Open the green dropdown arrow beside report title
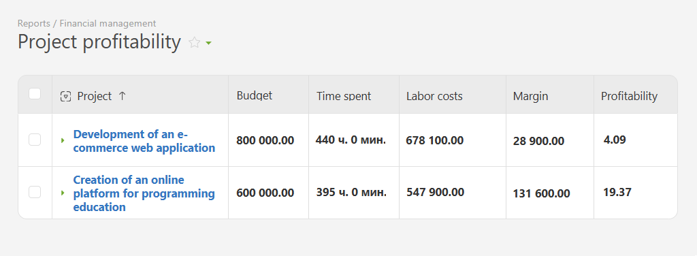Screen dimensions: 697x256 [208, 43]
